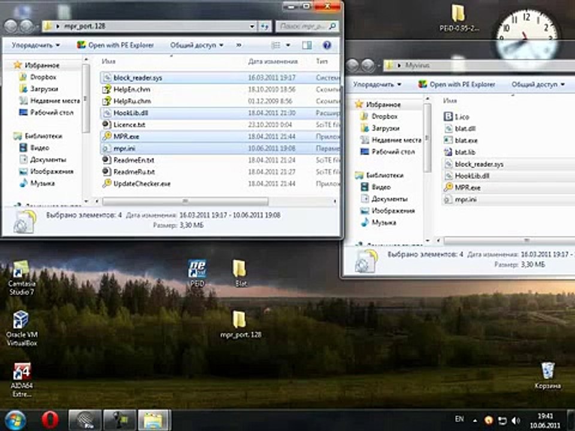
Task: Sort by Дата изменения column
Action: tap(273, 61)
